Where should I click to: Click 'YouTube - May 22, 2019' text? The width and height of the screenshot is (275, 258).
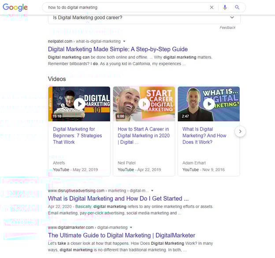[75, 170]
